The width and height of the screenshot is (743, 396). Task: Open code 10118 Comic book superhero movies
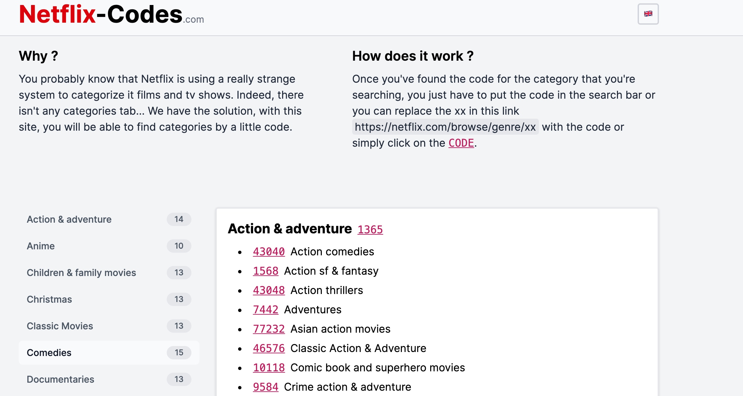pos(268,368)
